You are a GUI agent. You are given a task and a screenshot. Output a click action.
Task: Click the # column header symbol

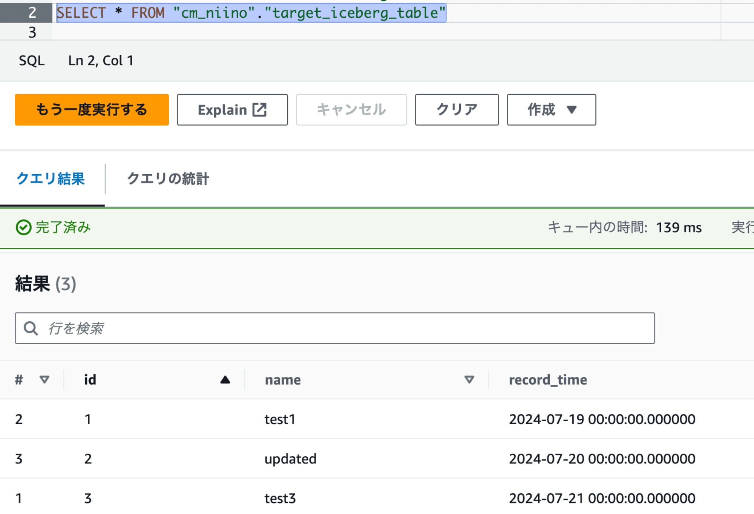click(x=19, y=379)
